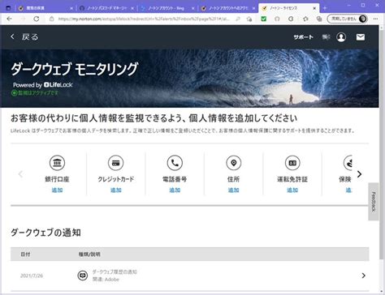Click the 運転免許証 license icon
385x295 pixels.
(292, 163)
